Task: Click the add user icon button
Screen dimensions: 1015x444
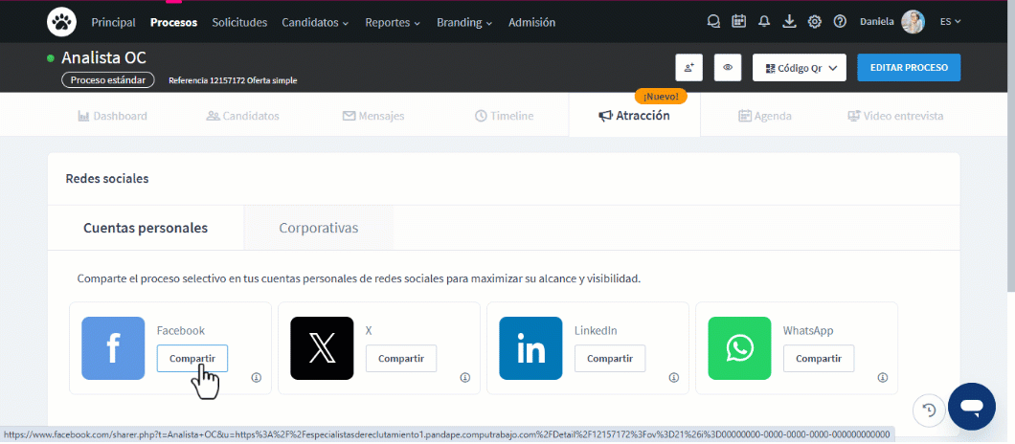Action: [x=688, y=67]
